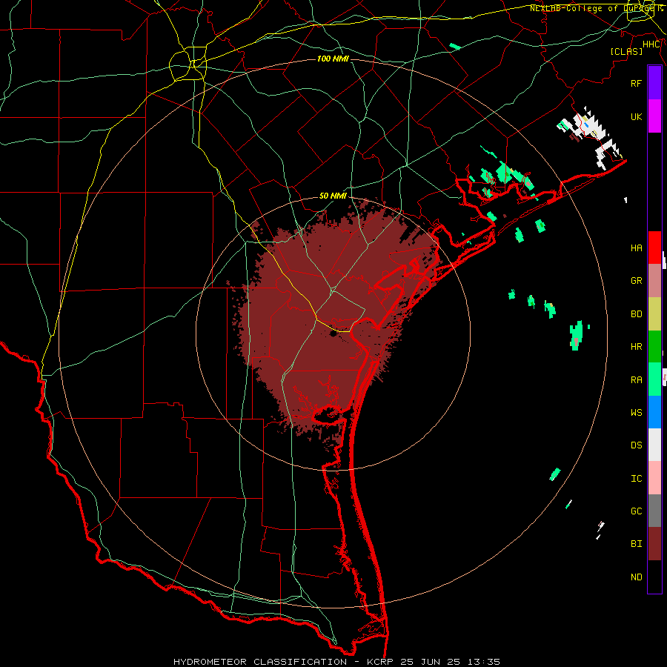The height and width of the screenshot is (667, 667).
Task: Click the UK legend label
Action: click(636, 116)
